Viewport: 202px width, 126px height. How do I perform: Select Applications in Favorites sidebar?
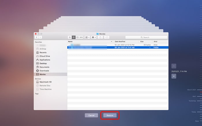click(x=45, y=60)
